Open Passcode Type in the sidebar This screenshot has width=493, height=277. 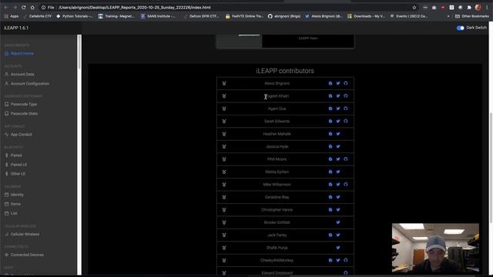(21, 105)
